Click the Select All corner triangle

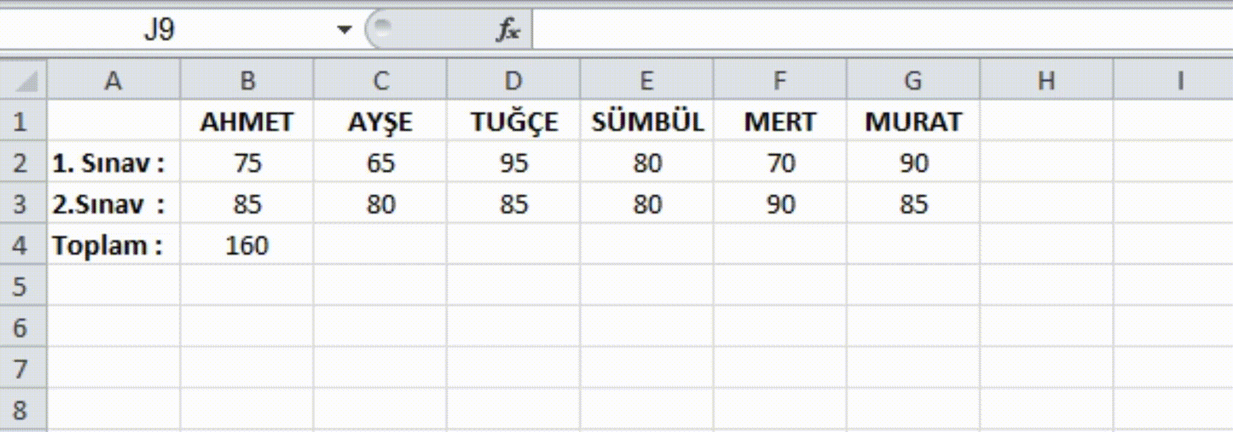(25, 81)
